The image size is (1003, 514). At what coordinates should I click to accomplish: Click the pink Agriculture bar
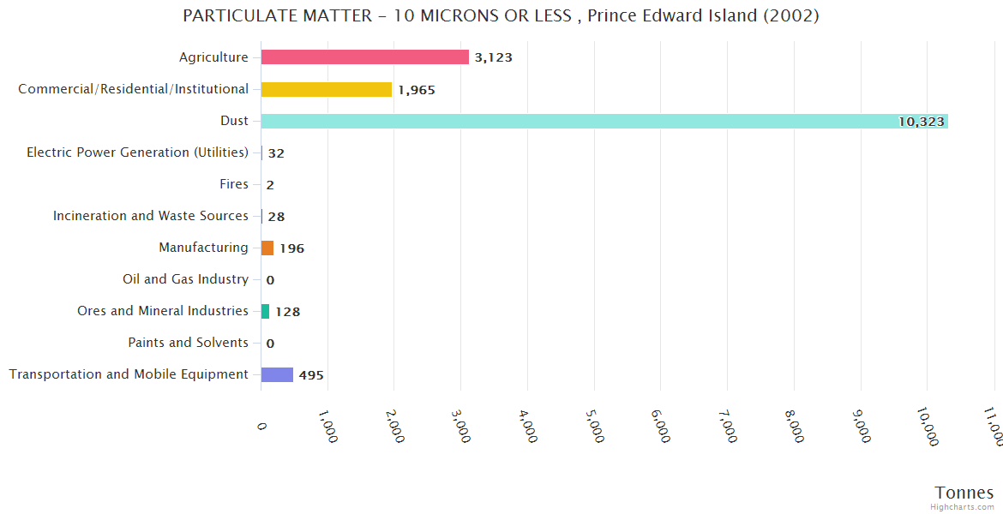[364, 57]
